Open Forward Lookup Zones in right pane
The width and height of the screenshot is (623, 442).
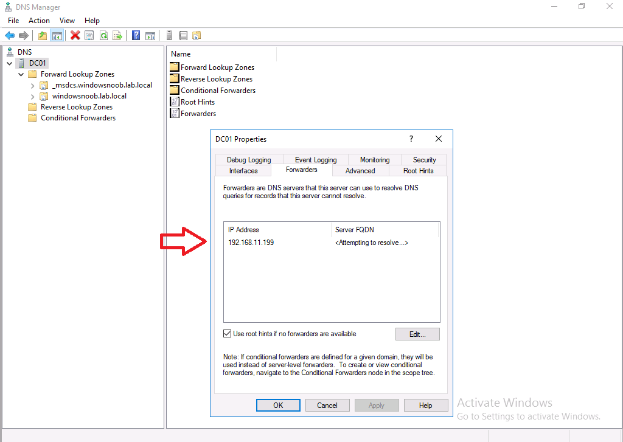coord(217,67)
